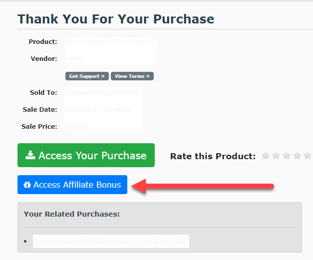Open the Underground Affiliate System pro Downsell link

point(109,242)
